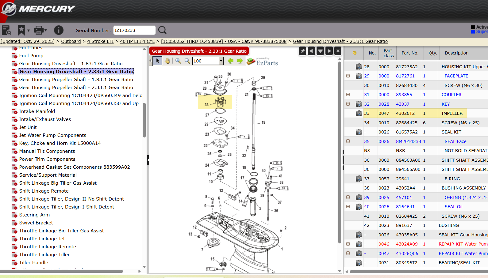
Task: Click camera icon for E RING row
Action: [x=359, y=178]
